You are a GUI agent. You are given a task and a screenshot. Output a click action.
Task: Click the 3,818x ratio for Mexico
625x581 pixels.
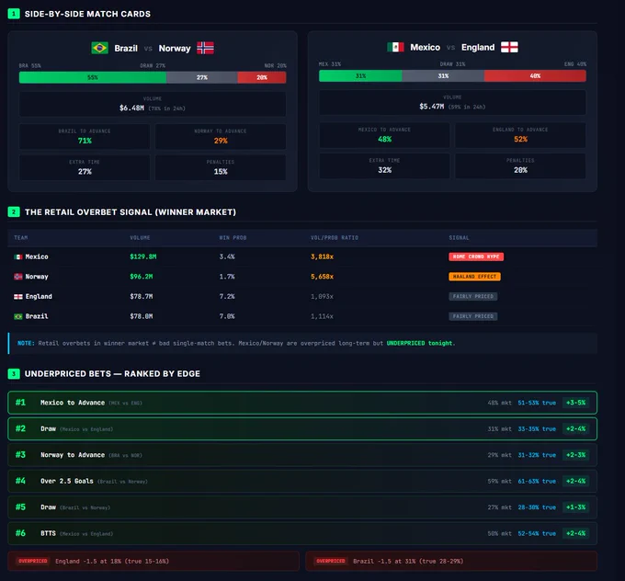[322, 256]
